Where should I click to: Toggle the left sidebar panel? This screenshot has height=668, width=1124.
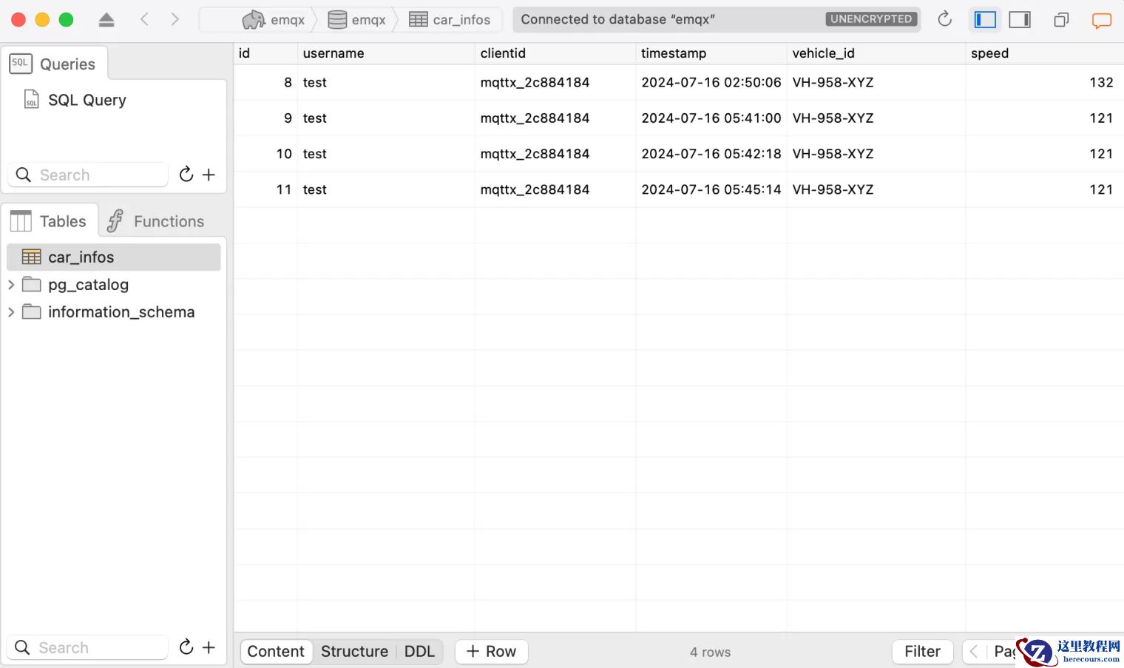pos(985,20)
